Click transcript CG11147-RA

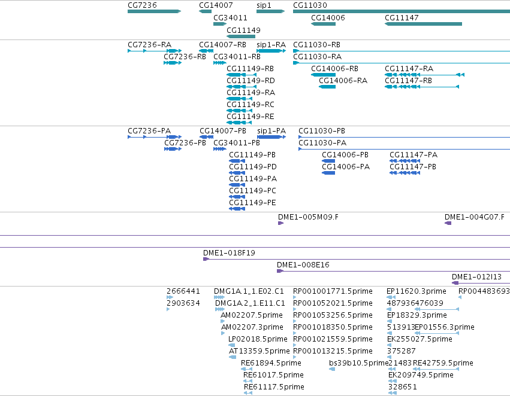click(x=424, y=75)
